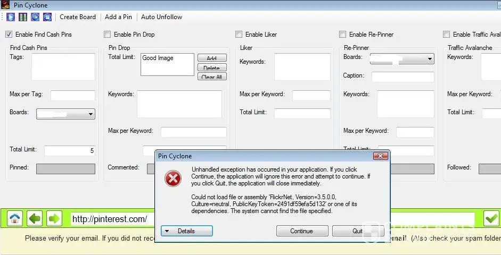Click the resume (play-pause) toolbar icon
Screen dimensions: 501x255
35,17
